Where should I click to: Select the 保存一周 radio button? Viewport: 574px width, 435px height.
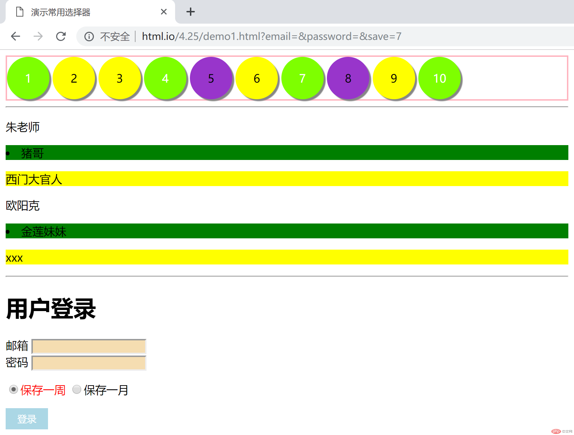[x=13, y=389]
